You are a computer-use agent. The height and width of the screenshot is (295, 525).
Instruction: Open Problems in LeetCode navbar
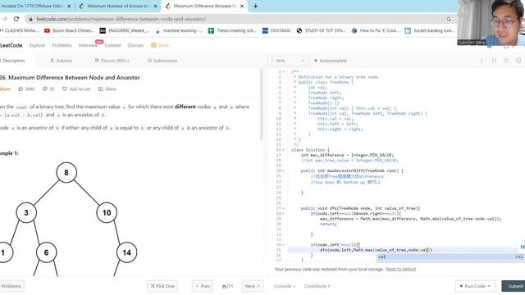[x=62, y=45]
